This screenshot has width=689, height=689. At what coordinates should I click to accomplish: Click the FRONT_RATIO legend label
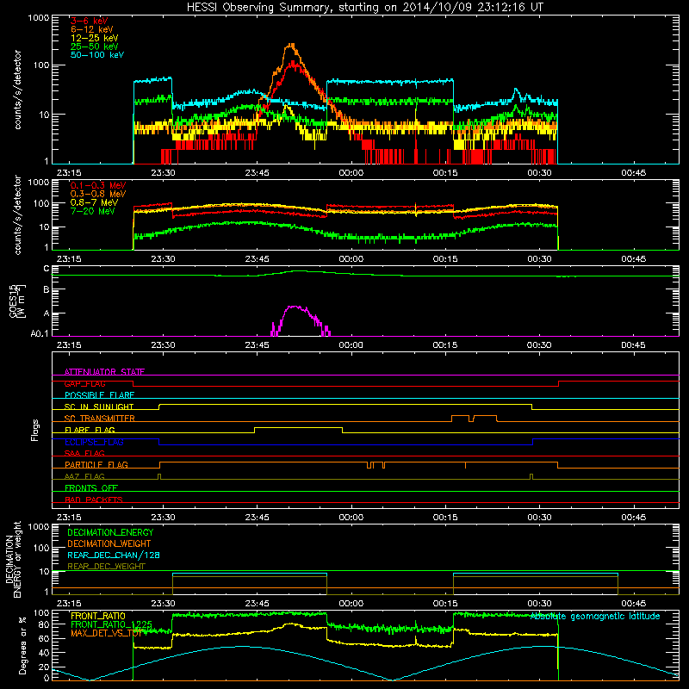[98, 616]
